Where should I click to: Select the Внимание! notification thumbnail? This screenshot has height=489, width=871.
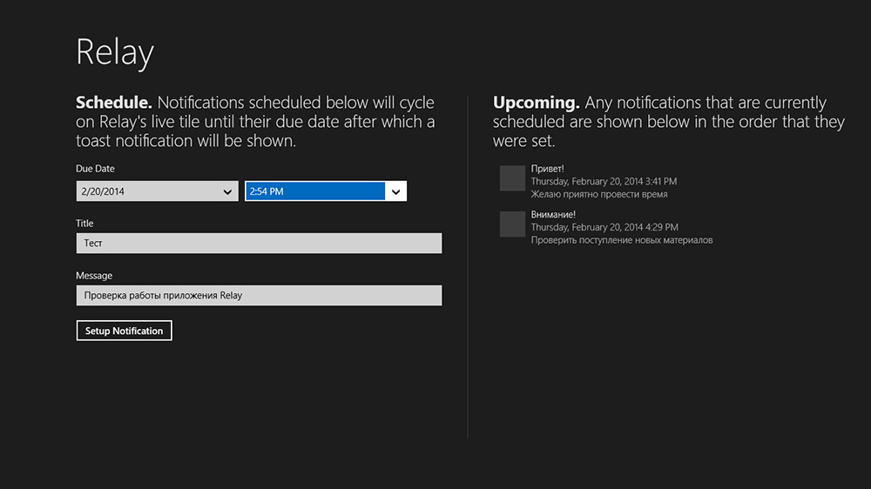512,224
